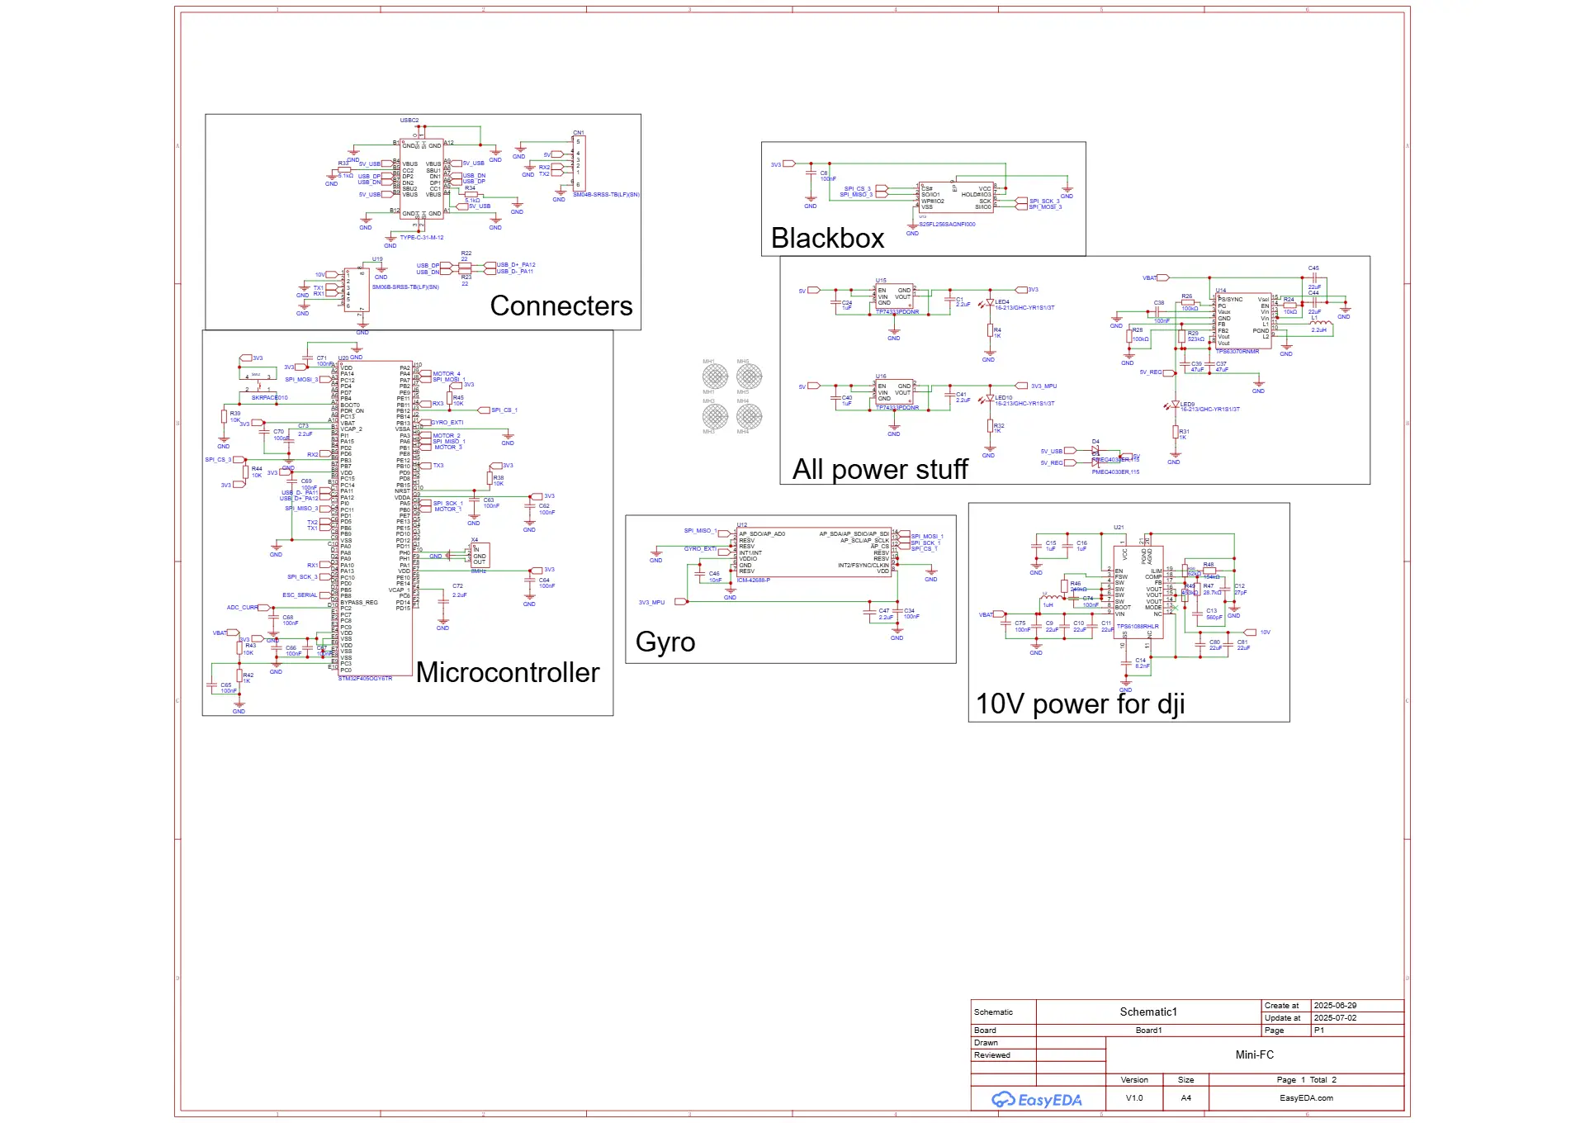Select the MH5 mounting hole symbol
Image resolution: width=1585 pixels, height=1123 pixels.
[749, 377]
